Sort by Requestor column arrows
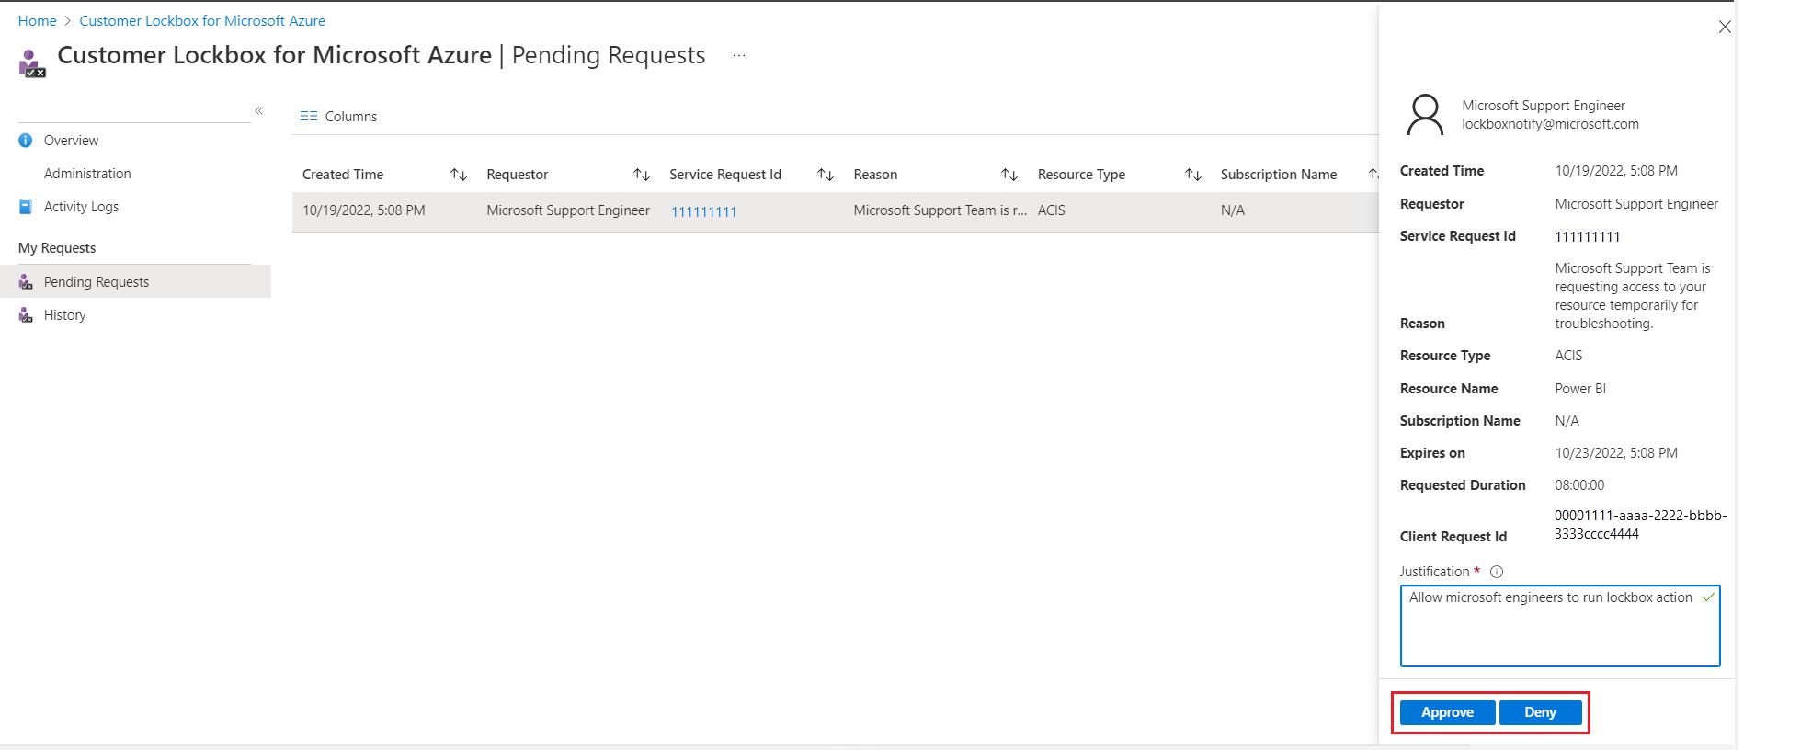Image resolution: width=1812 pixels, height=750 pixels. point(642,175)
